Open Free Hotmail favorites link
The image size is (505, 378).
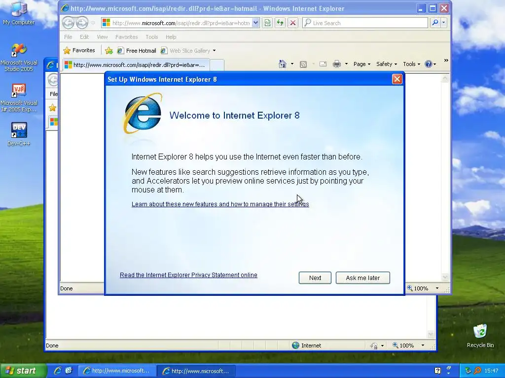coord(137,51)
